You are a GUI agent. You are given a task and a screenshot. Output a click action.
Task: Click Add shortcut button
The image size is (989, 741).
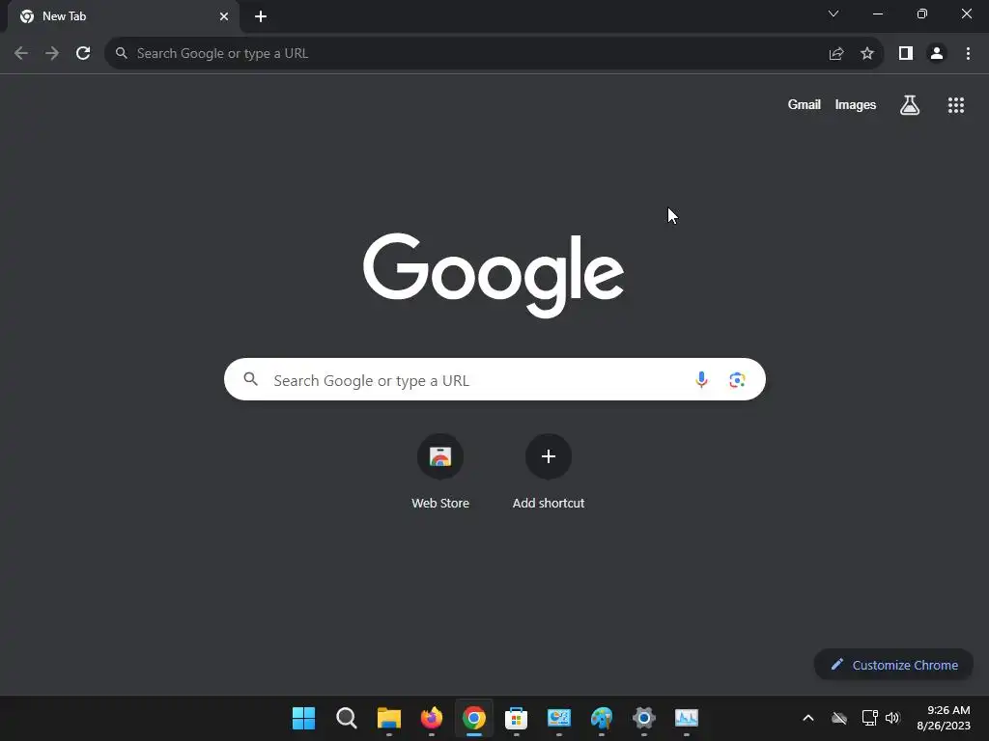click(549, 471)
